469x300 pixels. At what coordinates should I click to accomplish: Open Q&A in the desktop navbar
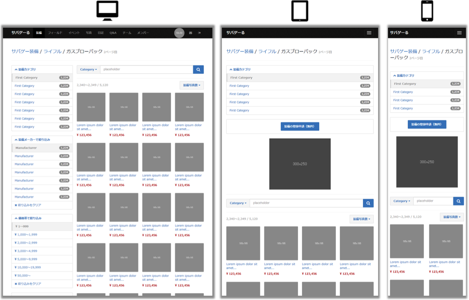113,33
